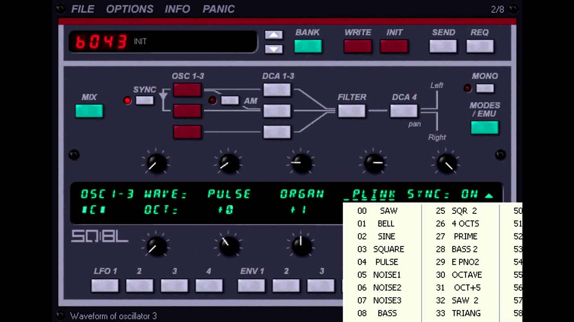This screenshot has height=322, width=574.
Task: Select the top DCA 1-3 button
Action: [x=277, y=90]
